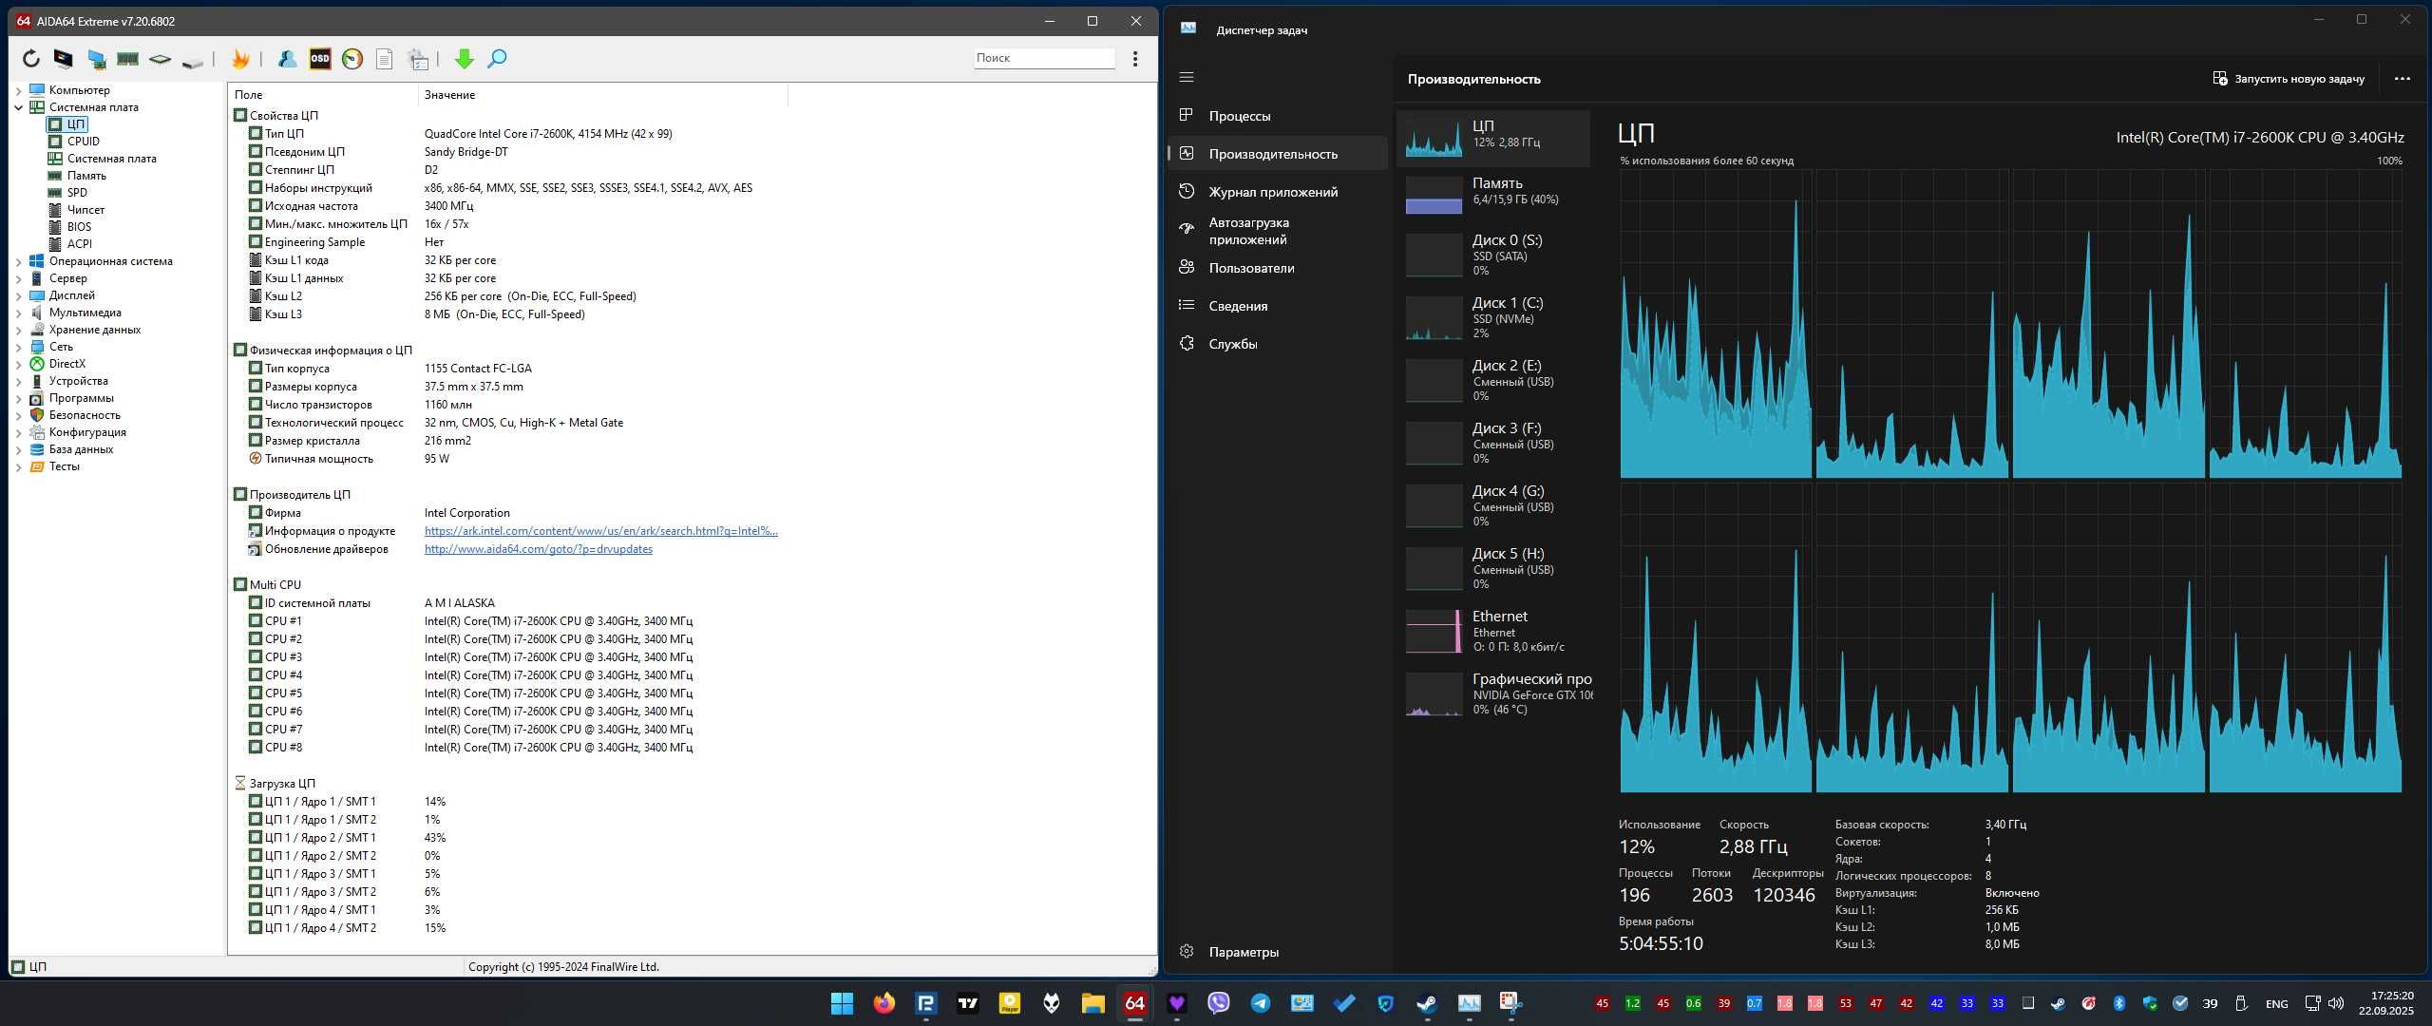Expand the Тесты tree node
2432x1026 pixels.
(x=18, y=466)
